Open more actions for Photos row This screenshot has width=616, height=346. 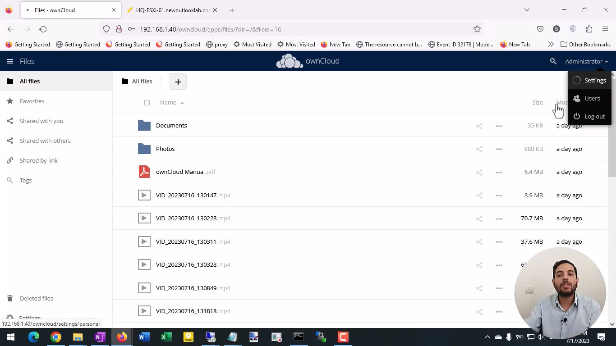click(499, 149)
